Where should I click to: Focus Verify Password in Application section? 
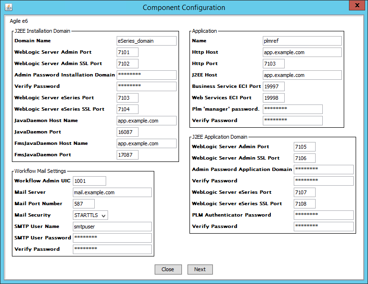(x=293, y=121)
